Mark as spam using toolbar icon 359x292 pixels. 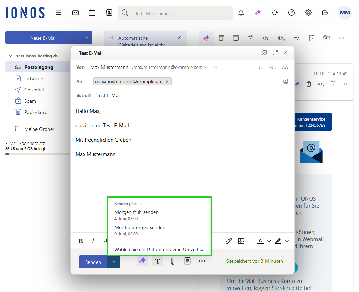(251, 38)
